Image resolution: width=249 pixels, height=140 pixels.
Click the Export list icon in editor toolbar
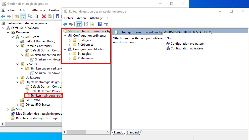pyautogui.click(x=92, y=24)
